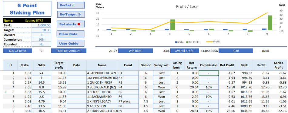The height and width of the screenshot is (113, 288).
Task: Select the Target value cell 10.00
Action: 42,30
